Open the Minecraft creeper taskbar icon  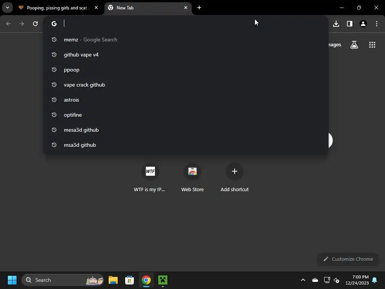[x=162, y=280]
